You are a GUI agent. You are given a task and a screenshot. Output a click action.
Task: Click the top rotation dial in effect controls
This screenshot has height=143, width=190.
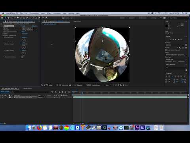pos(23,41)
